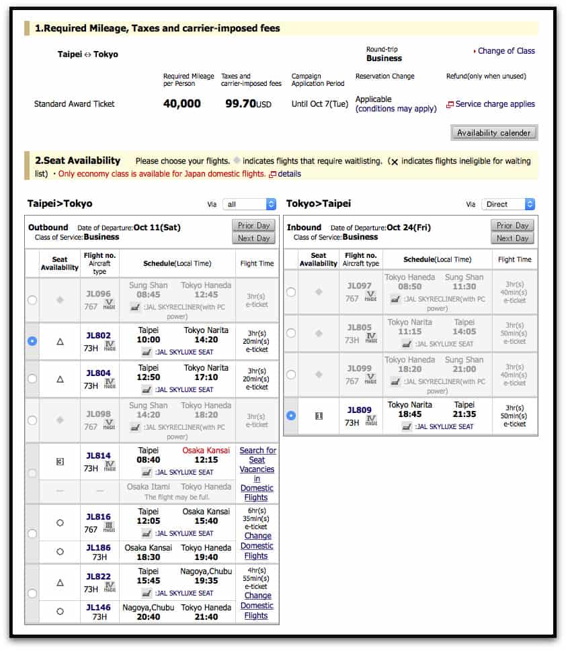The height and width of the screenshot is (650, 566).
Task: Click the JL809 seat count 1 icon
Action: (x=319, y=416)
